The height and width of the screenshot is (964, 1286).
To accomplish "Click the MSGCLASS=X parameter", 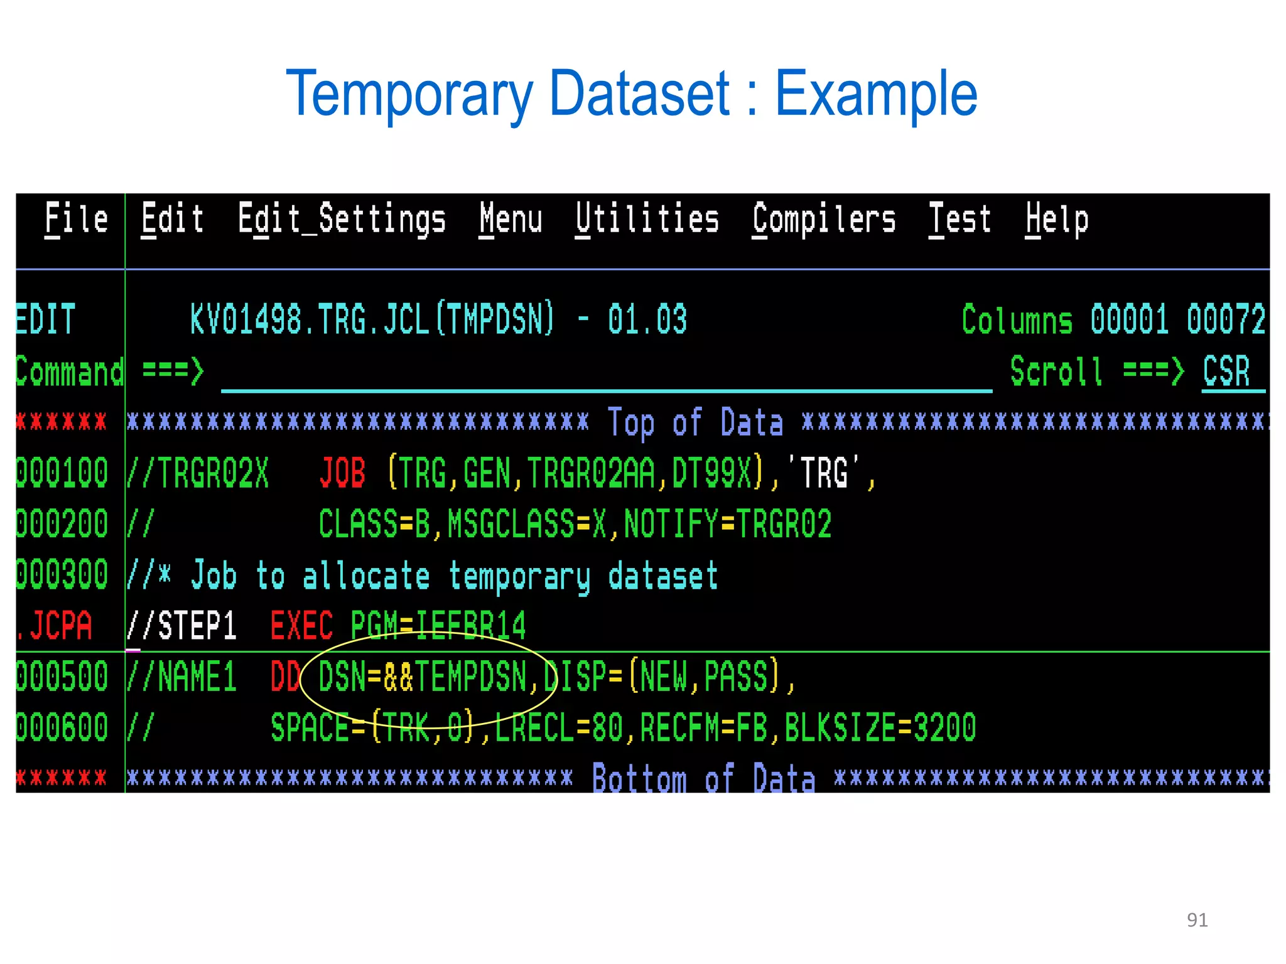I will (527, 524).
